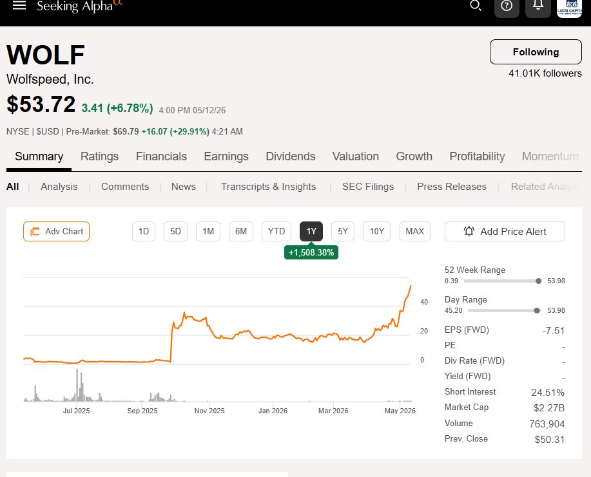The height and width of the screenshot is (477, 591).
Task: Set chart range to YTD
Action: pos(276,231)
